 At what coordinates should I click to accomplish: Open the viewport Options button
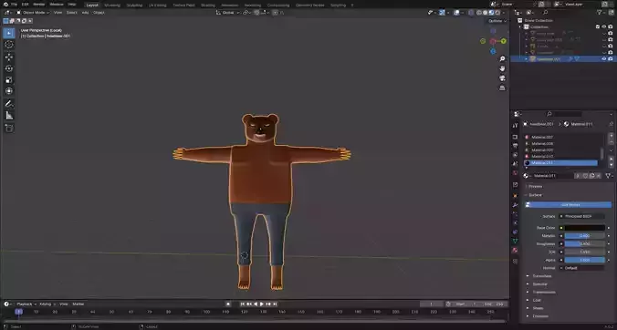point(497,21)
